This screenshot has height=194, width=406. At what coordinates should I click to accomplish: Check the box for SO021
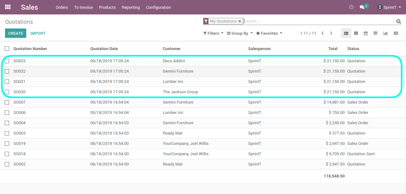(7, 82)
